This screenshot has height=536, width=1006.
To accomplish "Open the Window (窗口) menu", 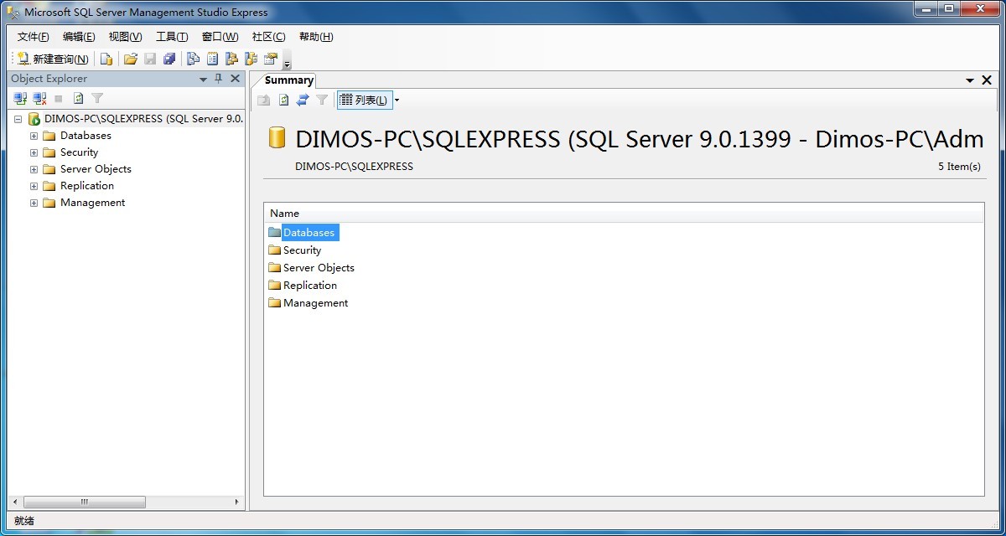I will [x=220, y=37].
